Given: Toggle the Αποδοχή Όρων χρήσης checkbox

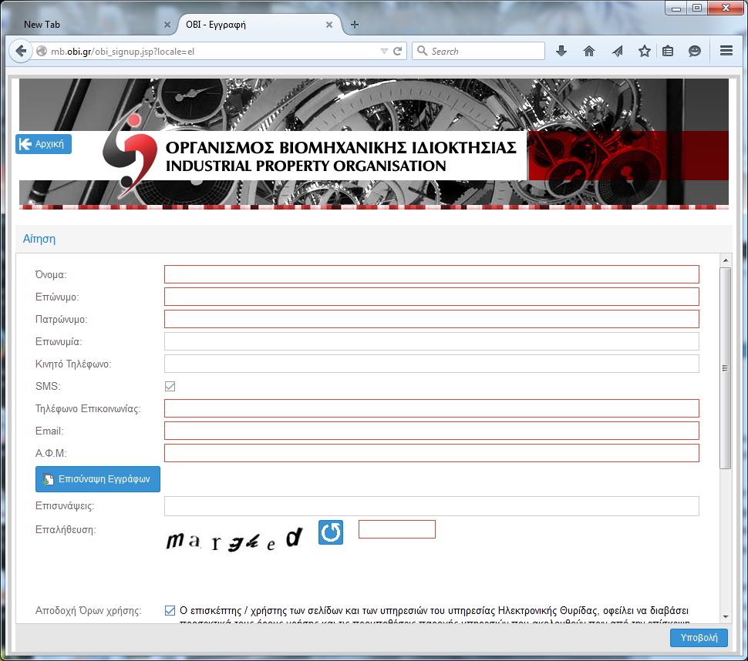Looking at the screenshot, I should (x=170, y=610).
